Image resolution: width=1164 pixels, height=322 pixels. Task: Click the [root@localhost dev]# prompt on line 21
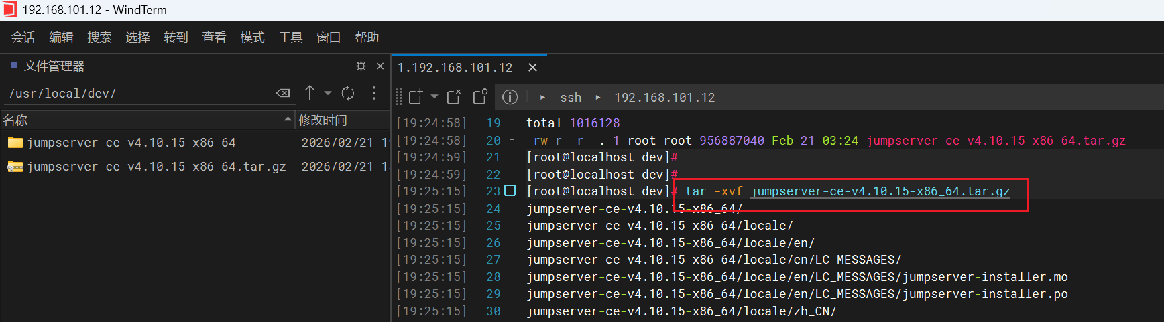(602, 157)
